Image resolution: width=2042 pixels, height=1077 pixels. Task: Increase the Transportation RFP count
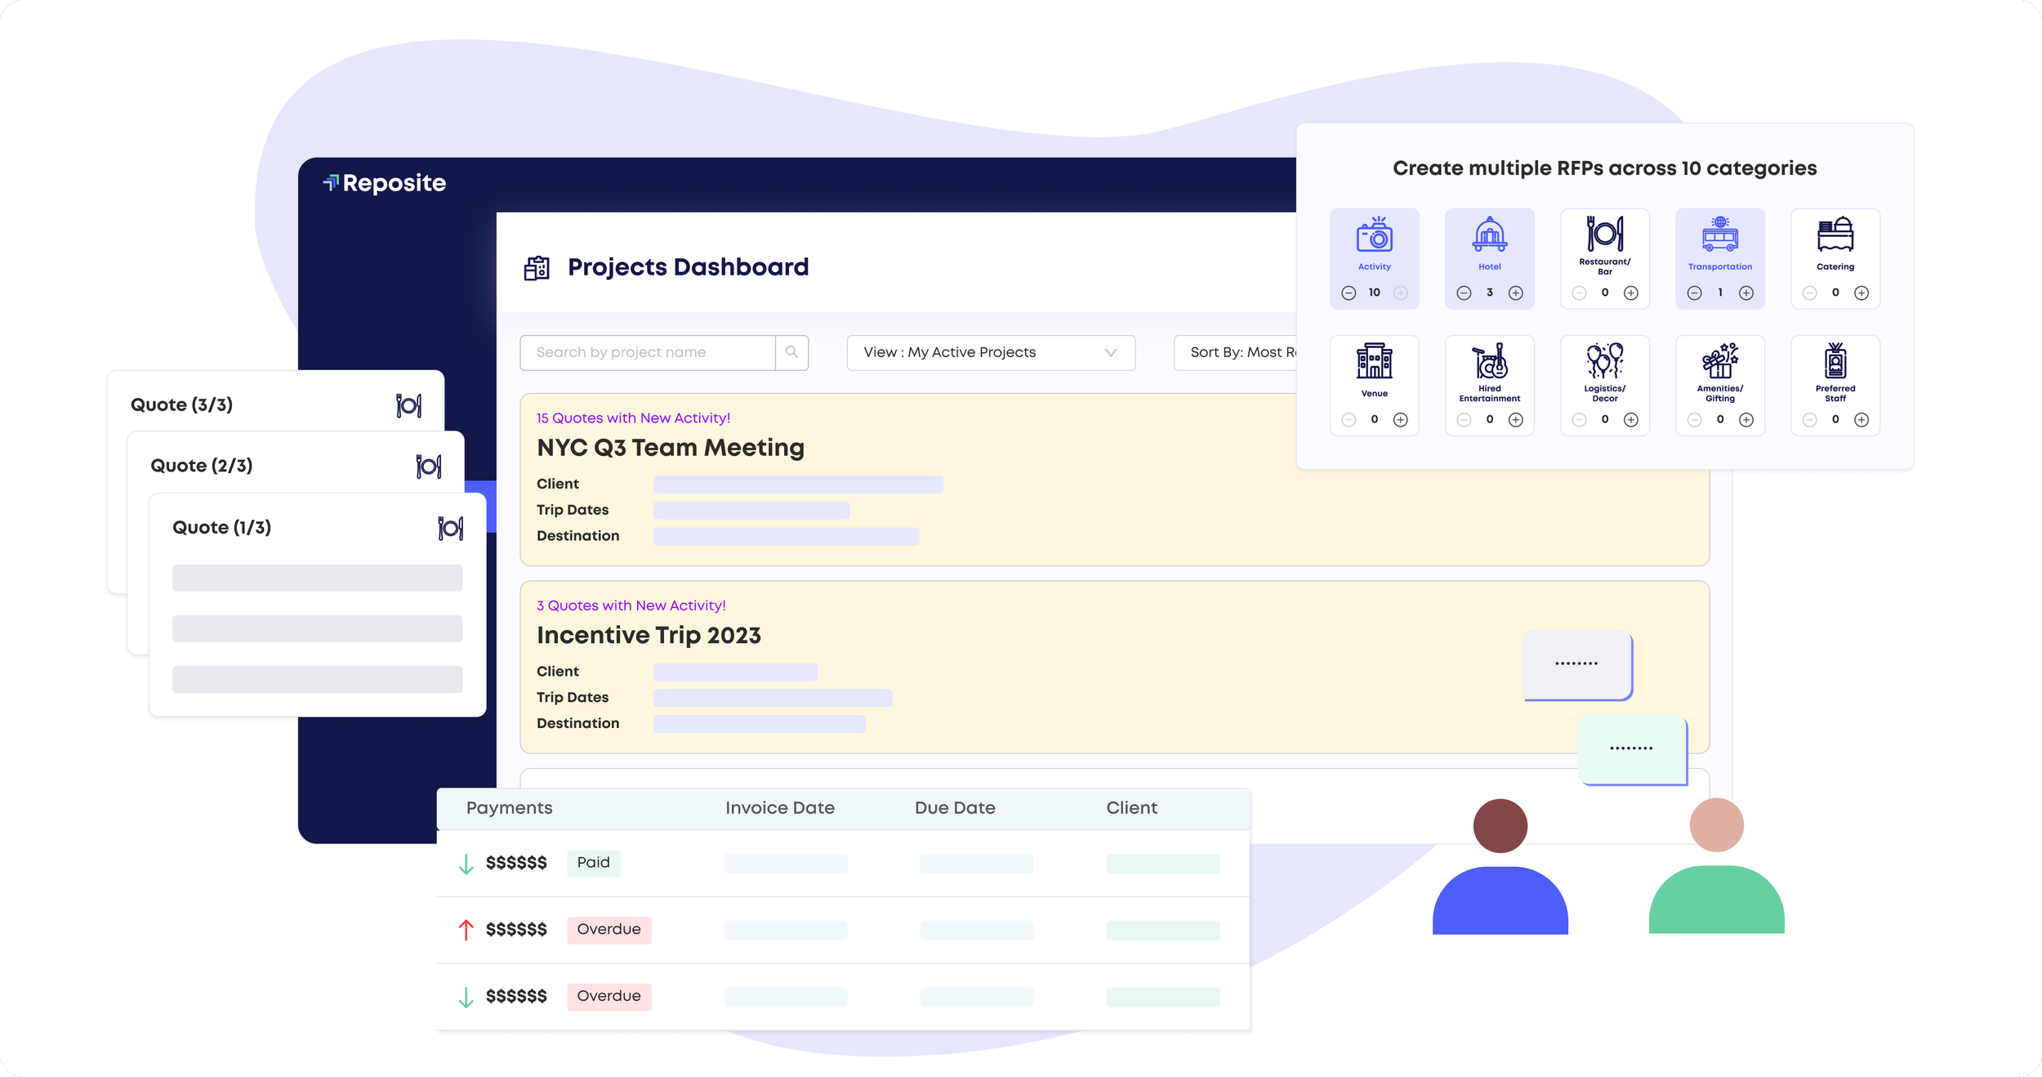pyautogui.click(x=1746, y=293)
